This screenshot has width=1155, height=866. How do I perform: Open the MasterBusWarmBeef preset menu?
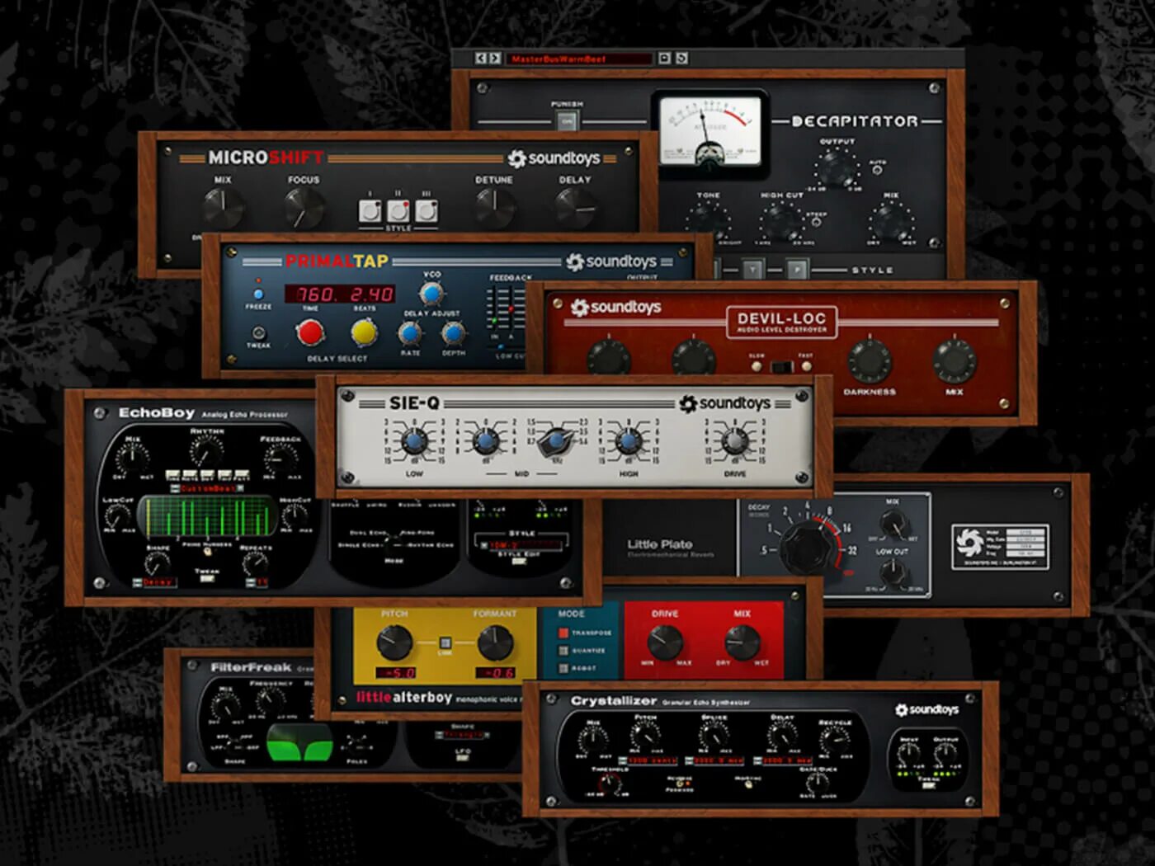(579, 59)
